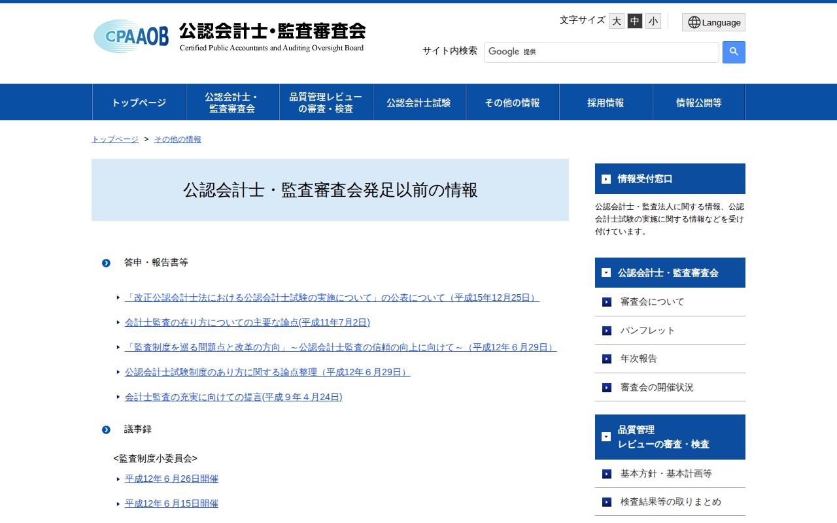The height and width of the screenshot is (523, 837).
Task: Open link about 改正公認会計士法 (平成15年12月25日)
Action: (x=332, y=297)
